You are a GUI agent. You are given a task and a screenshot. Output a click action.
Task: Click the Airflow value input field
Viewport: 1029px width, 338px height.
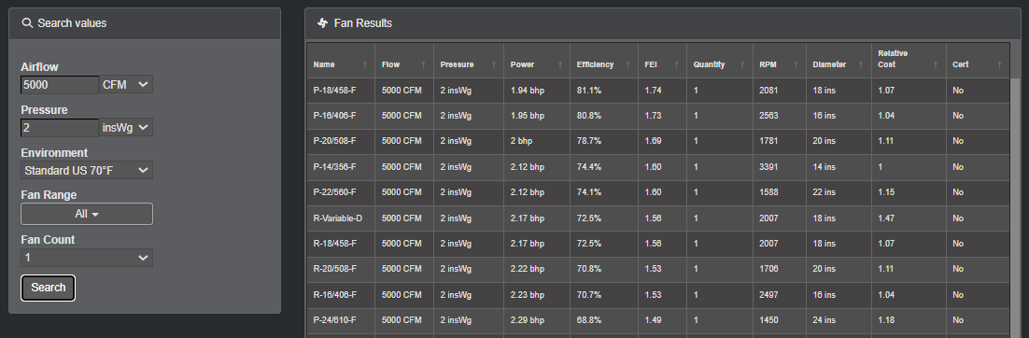click(60, 85)
